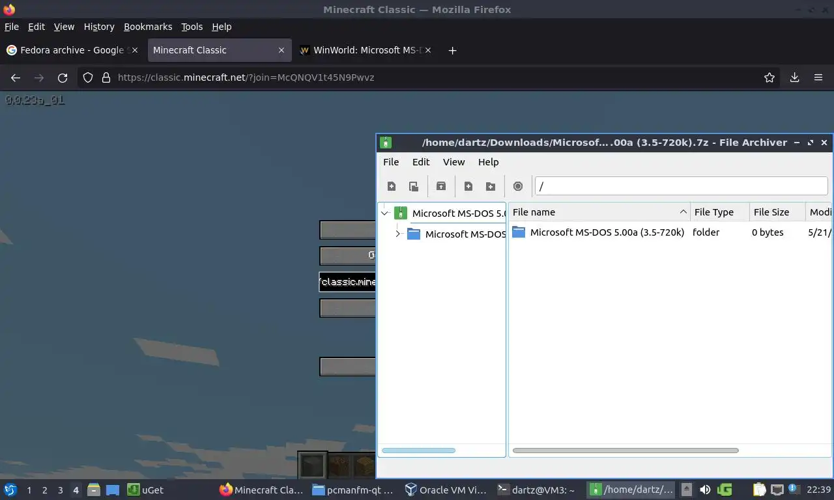This screenshot has height=500, width=834.
Task: Close the WinWorld tab
Action: click(427, 50)
